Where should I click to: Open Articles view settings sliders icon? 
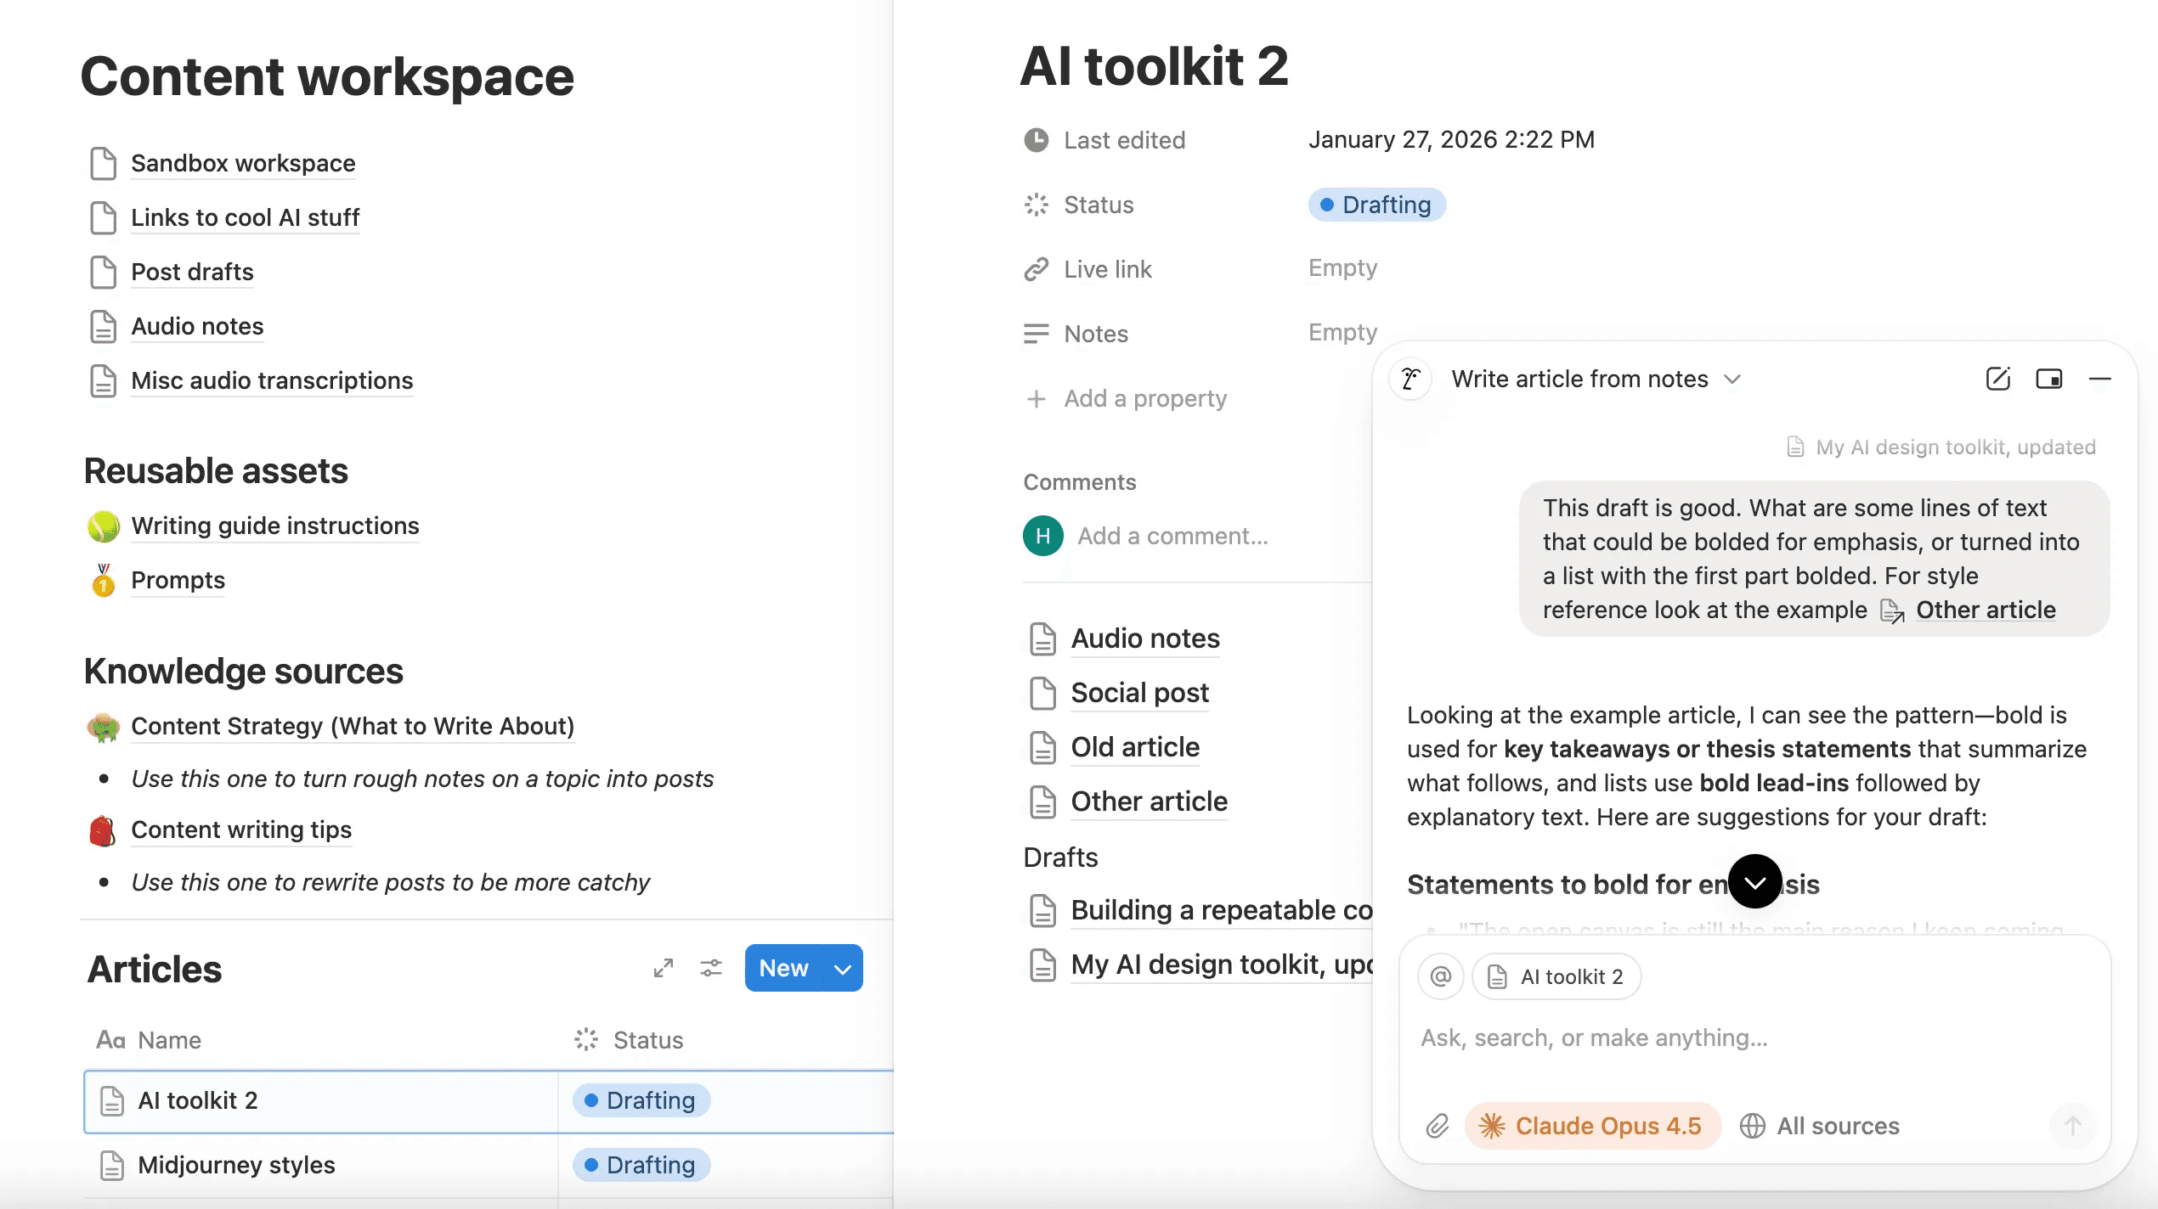[x=711, y=968]
